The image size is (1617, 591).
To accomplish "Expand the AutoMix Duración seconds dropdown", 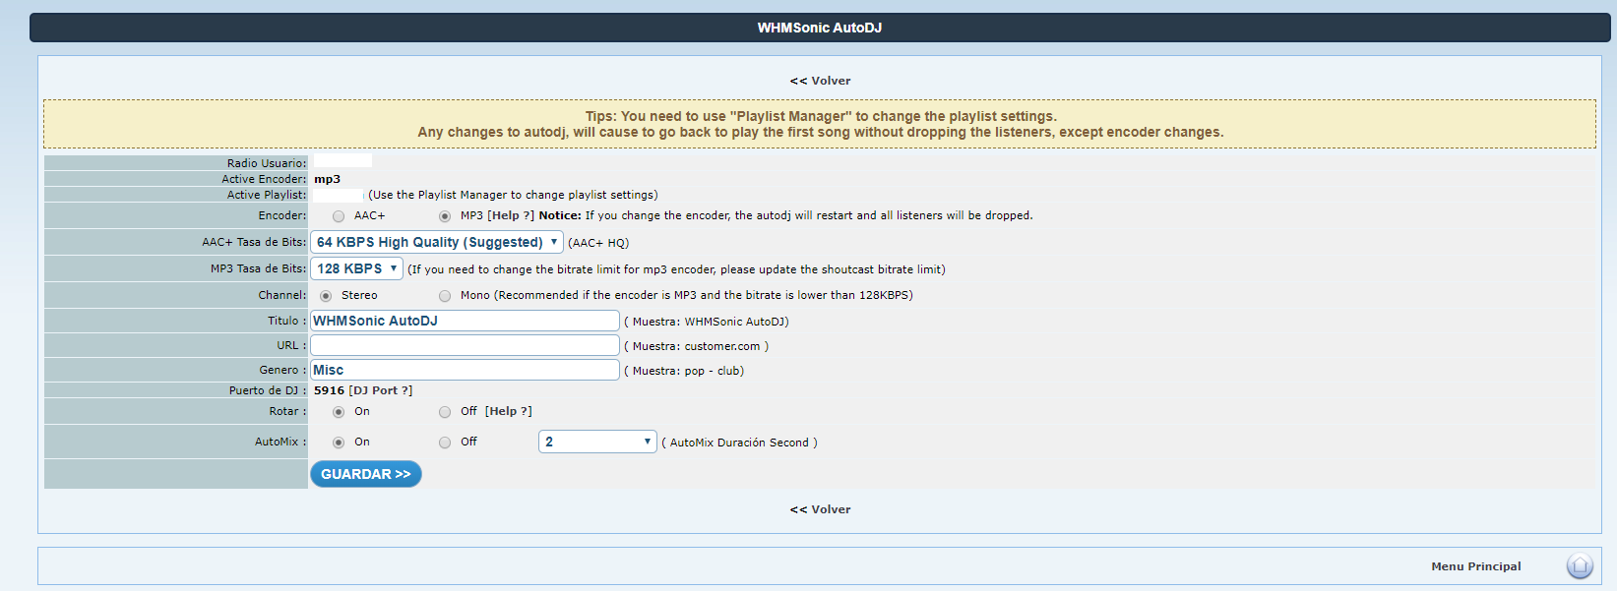I will coord(597,442).
